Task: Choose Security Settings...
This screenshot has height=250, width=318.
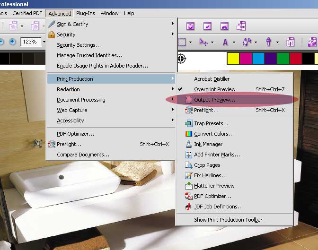Action: click(x=111, y=45)
